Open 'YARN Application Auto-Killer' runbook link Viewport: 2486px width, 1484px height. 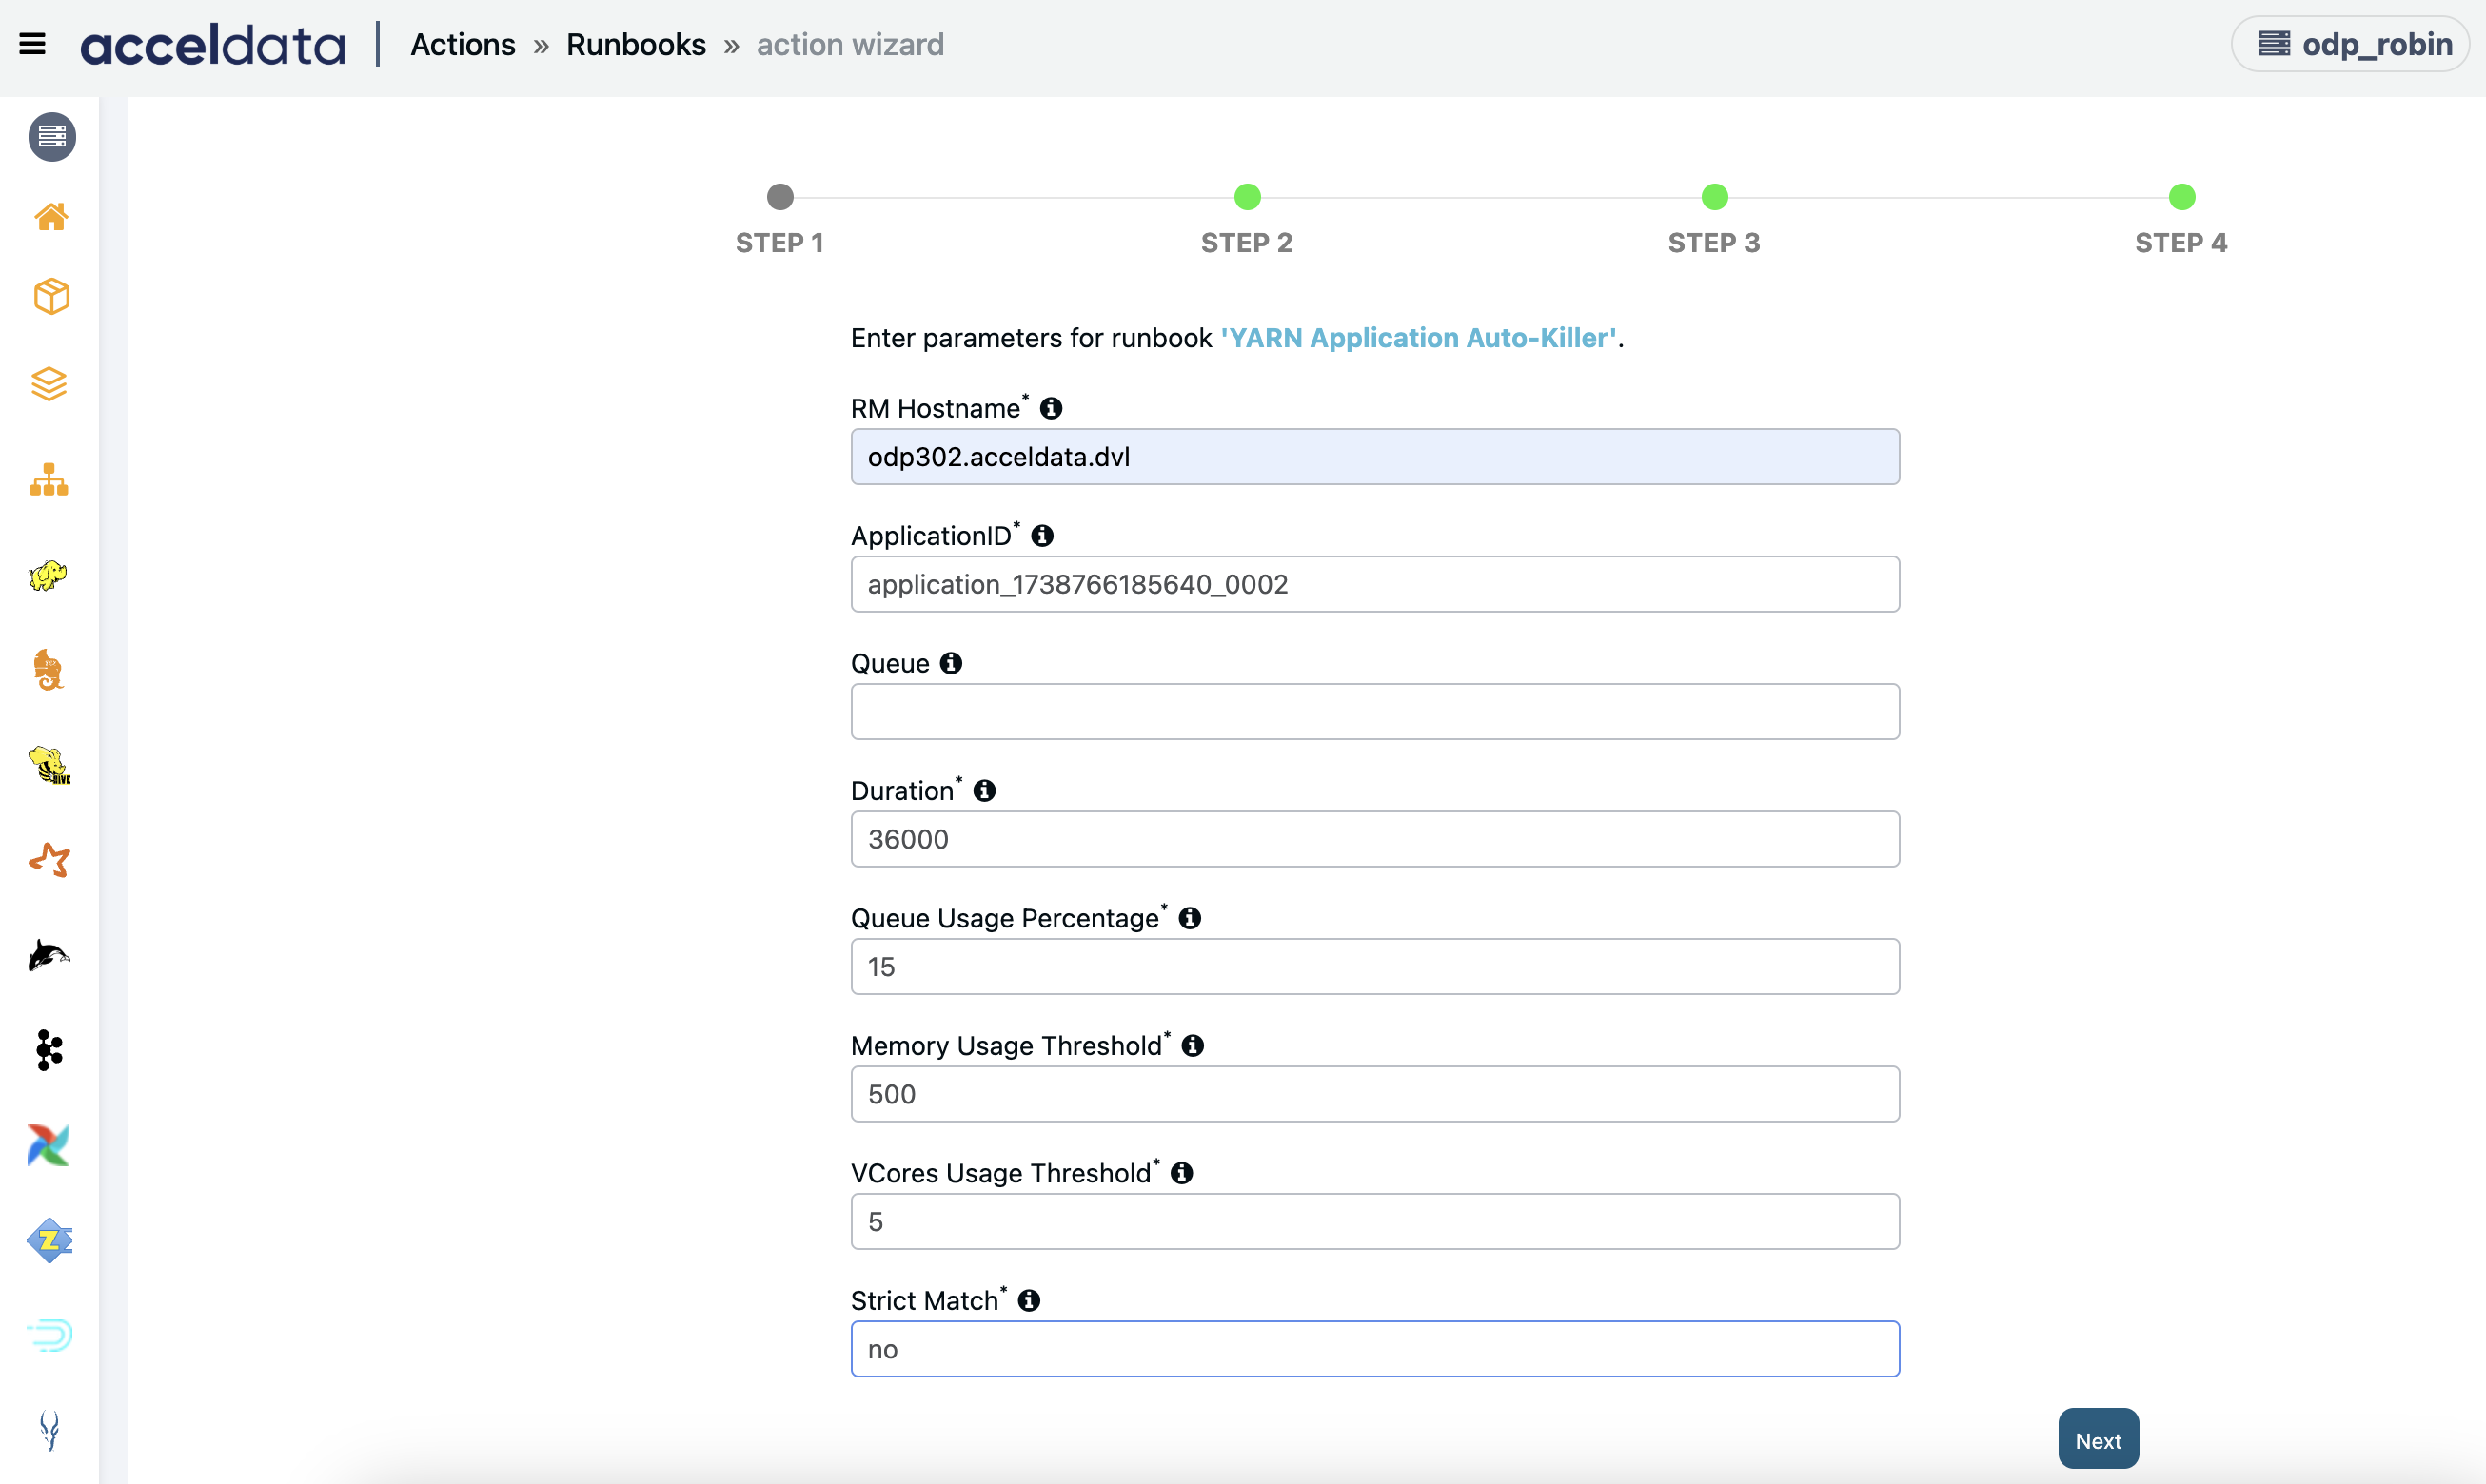point(1418,338)
